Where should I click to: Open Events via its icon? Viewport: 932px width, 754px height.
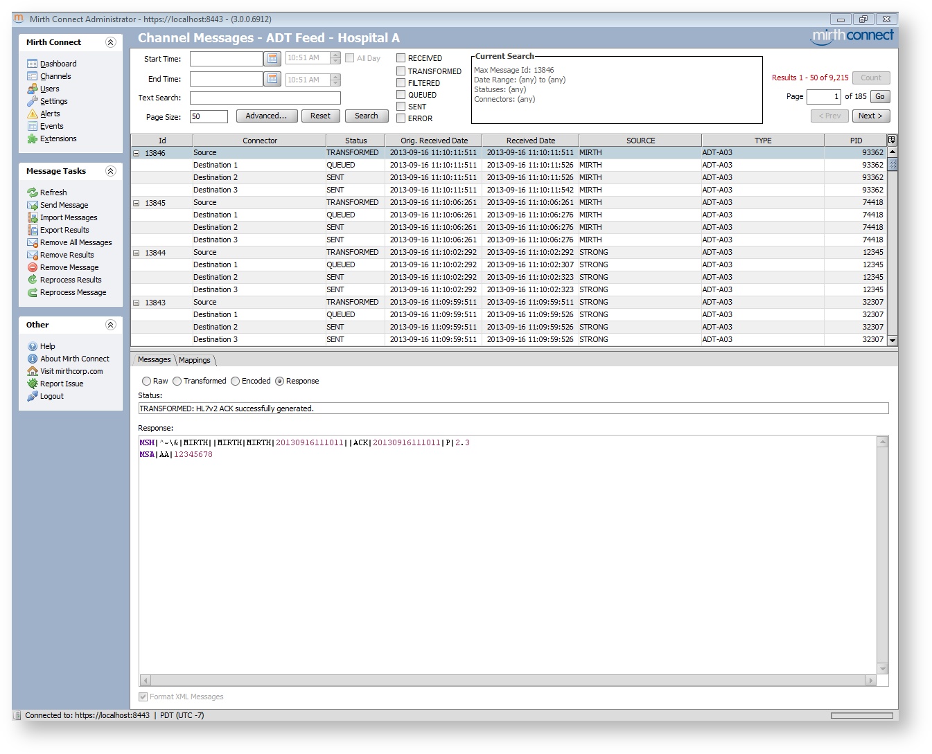click(x=32, y=126)
